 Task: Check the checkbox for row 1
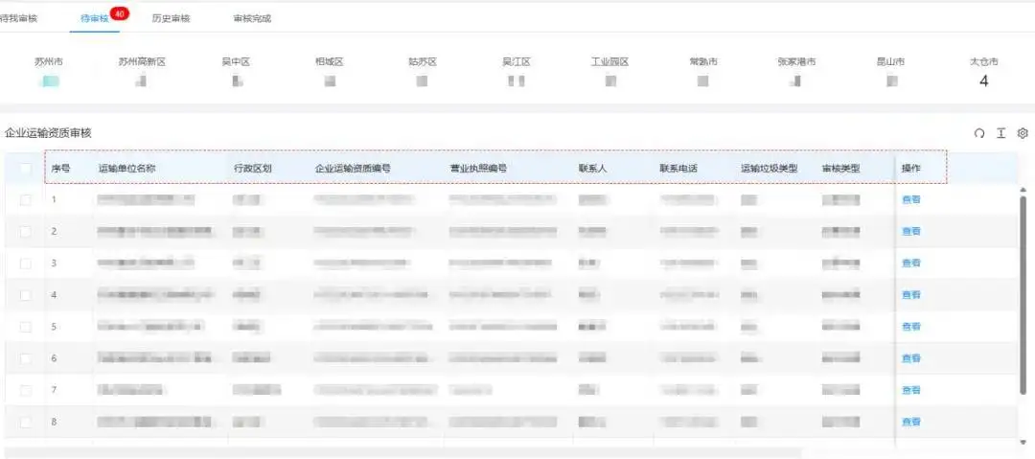[25, 199]
